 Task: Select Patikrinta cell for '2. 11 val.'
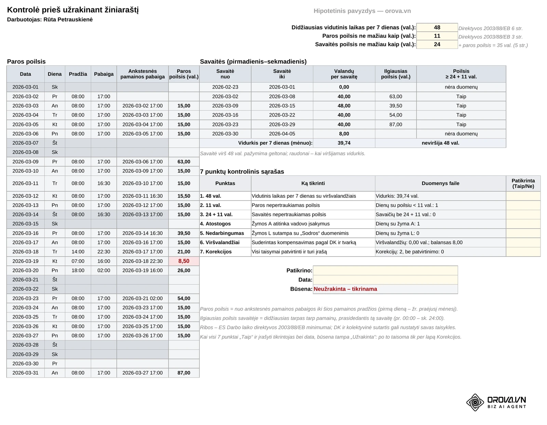(523, 205)
